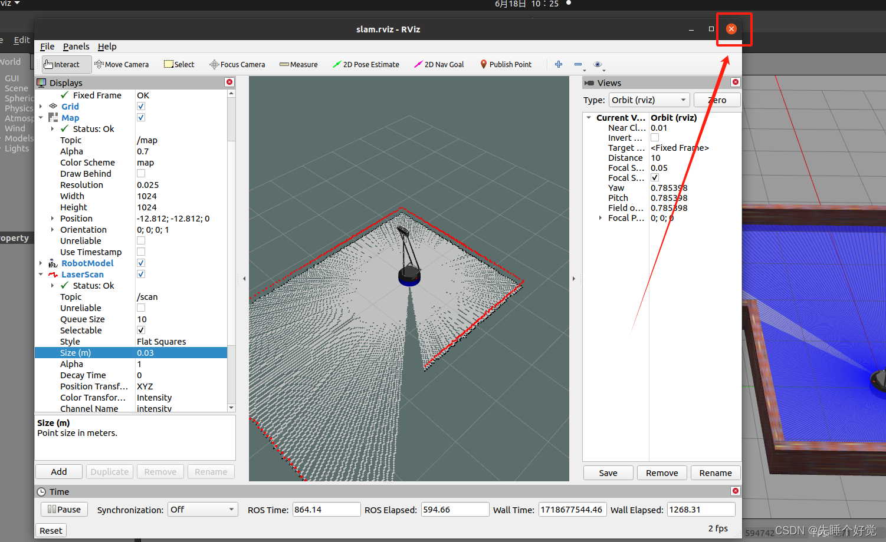Click the Add display button
The width and height of the screenshot is (886, 542).
tap(59, 472)
